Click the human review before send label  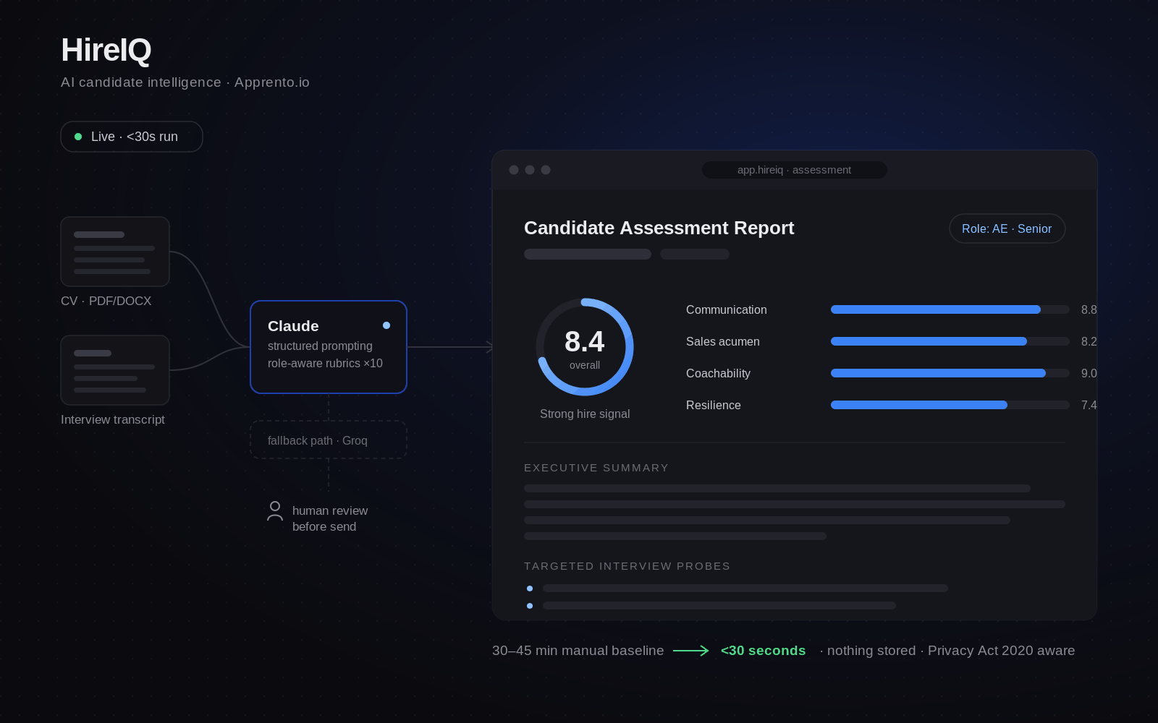click(330, 518)
